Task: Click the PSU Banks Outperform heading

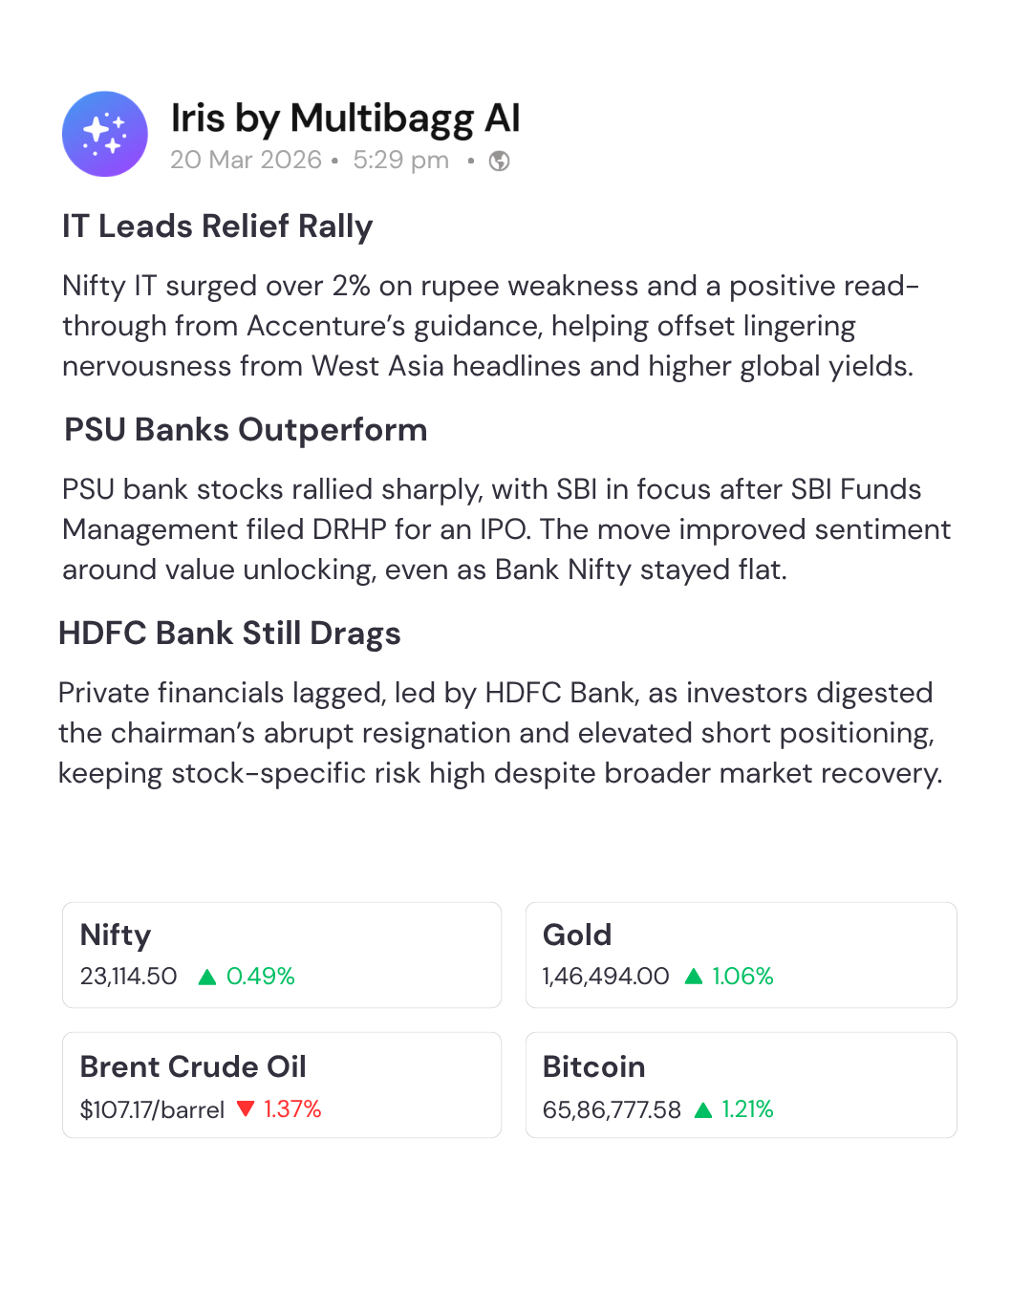Action: [246, 430]
